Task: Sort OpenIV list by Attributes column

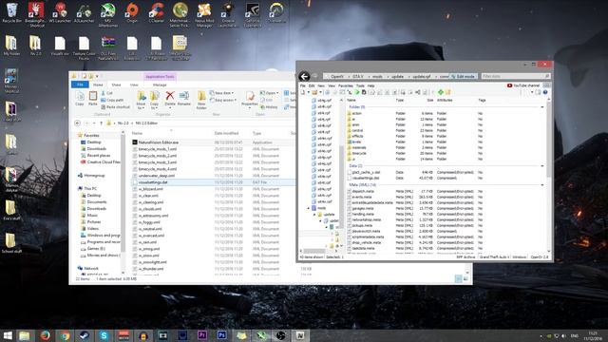Action: pyautogui.click(x=445, y=100)
